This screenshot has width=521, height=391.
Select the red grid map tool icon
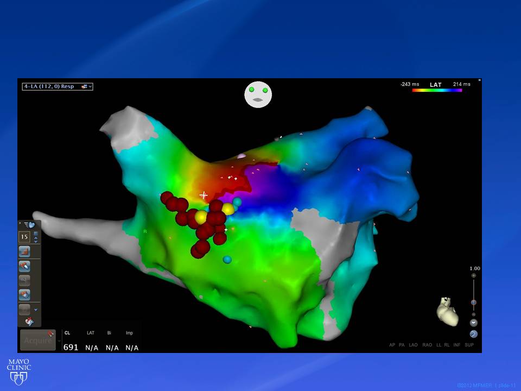[x=24, y=251]
